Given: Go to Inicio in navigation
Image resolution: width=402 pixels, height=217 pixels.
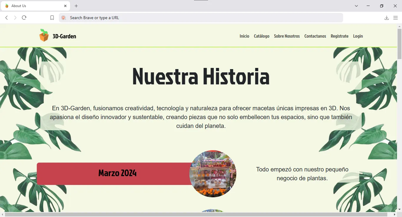Looking at the screenshot, I should pos(244,36).
